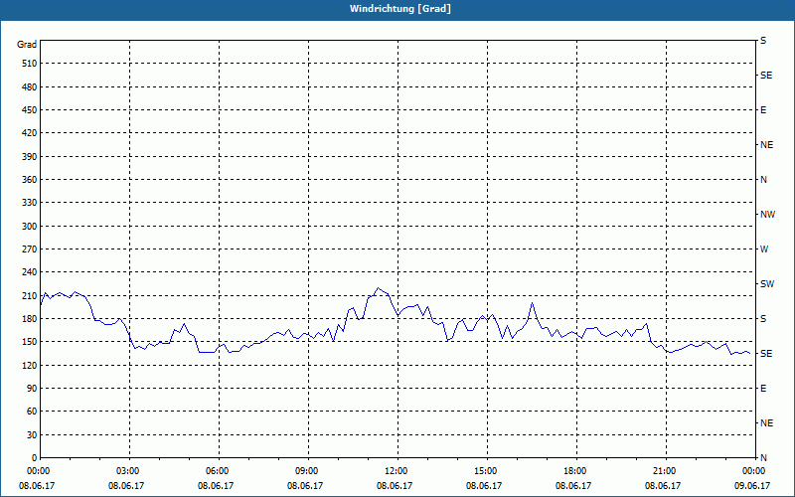The height and width of the screenshot is (497, 795).
Task: Select the 08.06.17 date under 18:00
Action: pyautogui.click(x=573, y=486)
